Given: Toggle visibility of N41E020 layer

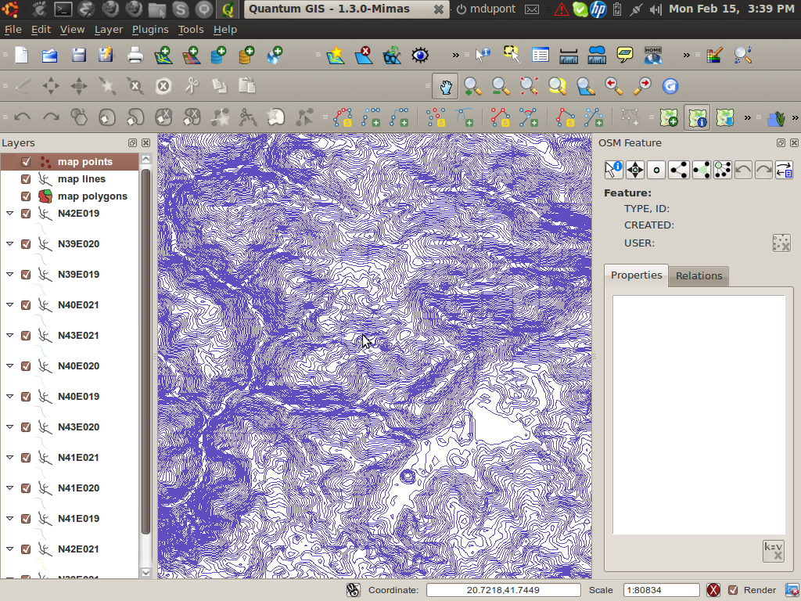Looking at the screenshot, I should (26, 488).
